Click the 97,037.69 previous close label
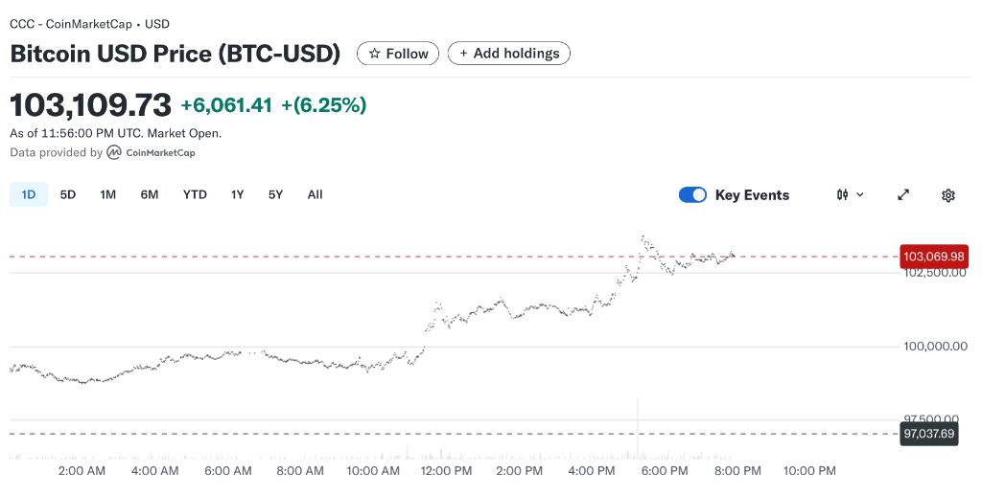 click(928, 434)
